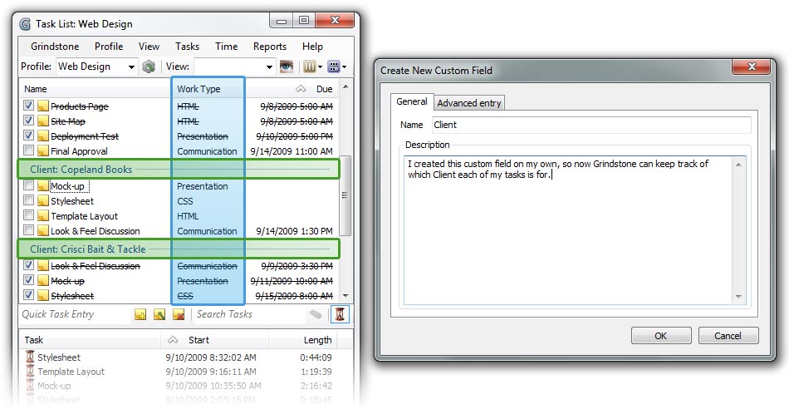Uncheck the Products Page task checkbox
789x414 pixels.
coord(29,106)
